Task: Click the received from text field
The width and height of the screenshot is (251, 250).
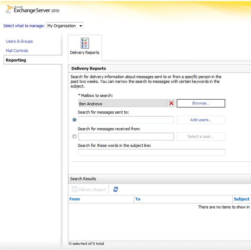Action: pyautogui.click(x=126, y=137)
